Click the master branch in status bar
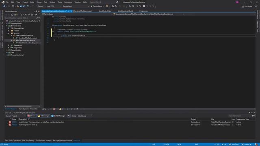This screenshot has height=146, width=260. [x=247, y=144]
